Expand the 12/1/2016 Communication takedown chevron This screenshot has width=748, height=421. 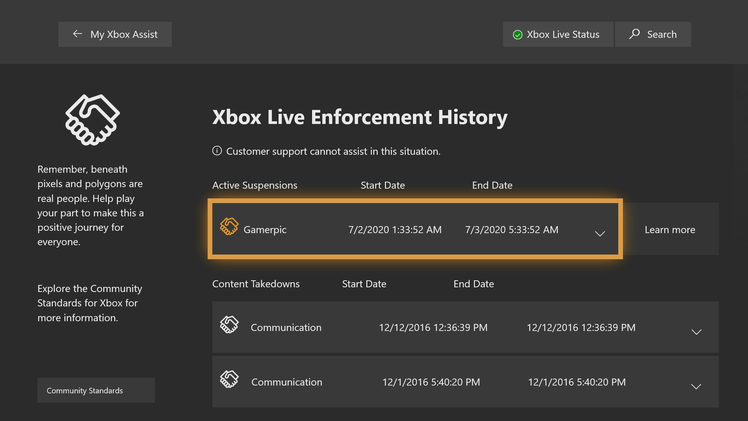tap(696, 386)
